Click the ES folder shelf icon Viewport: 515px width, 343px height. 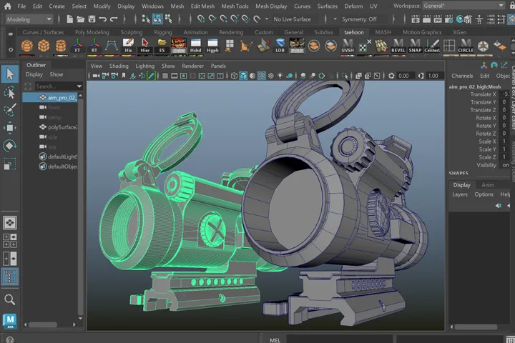[162, 46]
